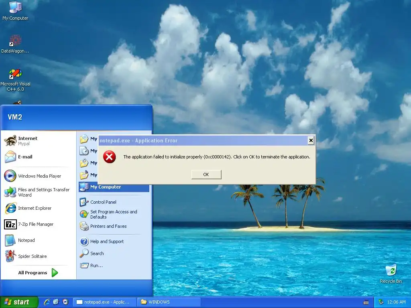The image size is (411, 308).
Task: Open Printers and Faxes
Action: [x=114, y=226]
